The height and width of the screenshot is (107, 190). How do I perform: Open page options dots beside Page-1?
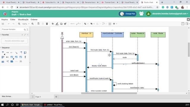pos(33,97)
